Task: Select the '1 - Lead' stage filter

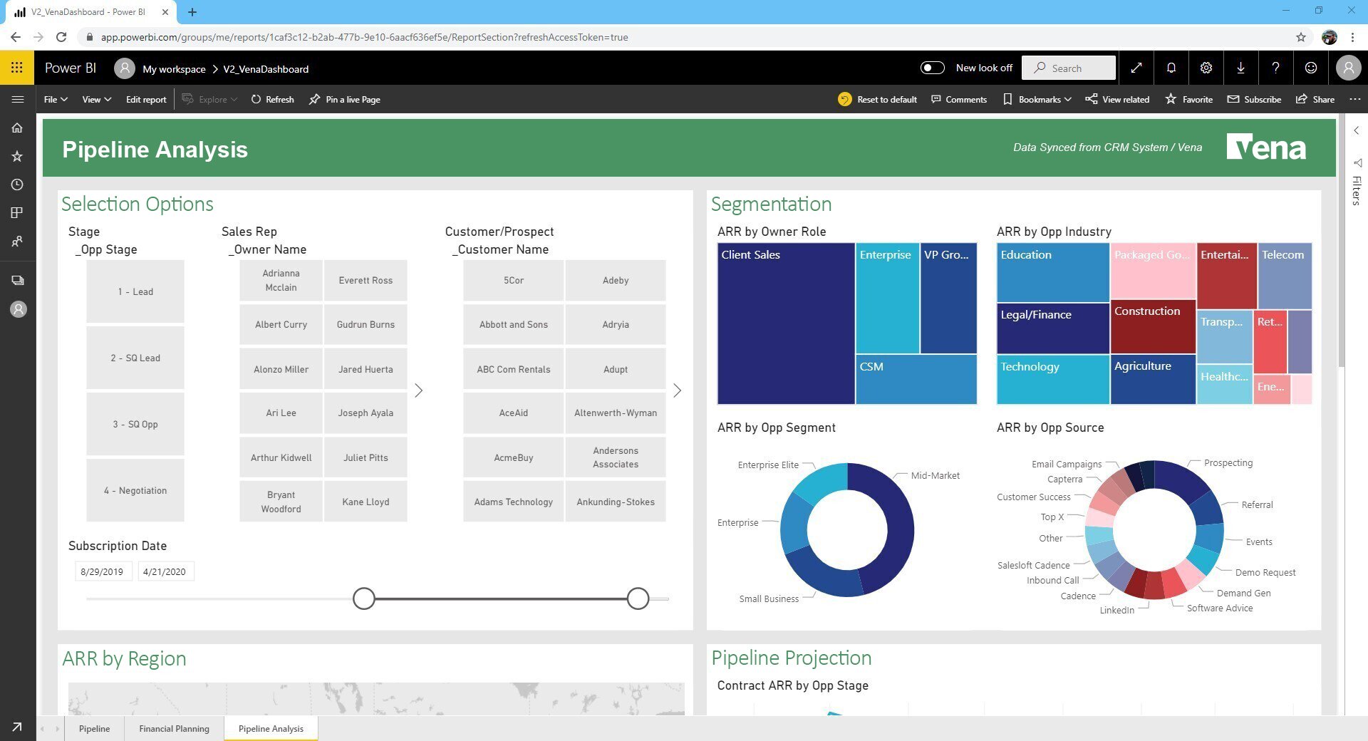Action: (x=135, y=291)
